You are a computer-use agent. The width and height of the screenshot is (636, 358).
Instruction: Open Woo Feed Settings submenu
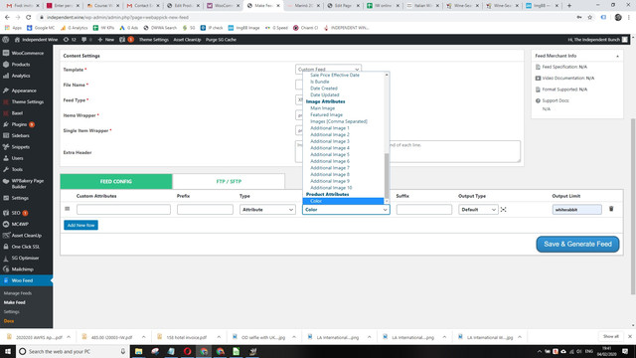point(11,311)
